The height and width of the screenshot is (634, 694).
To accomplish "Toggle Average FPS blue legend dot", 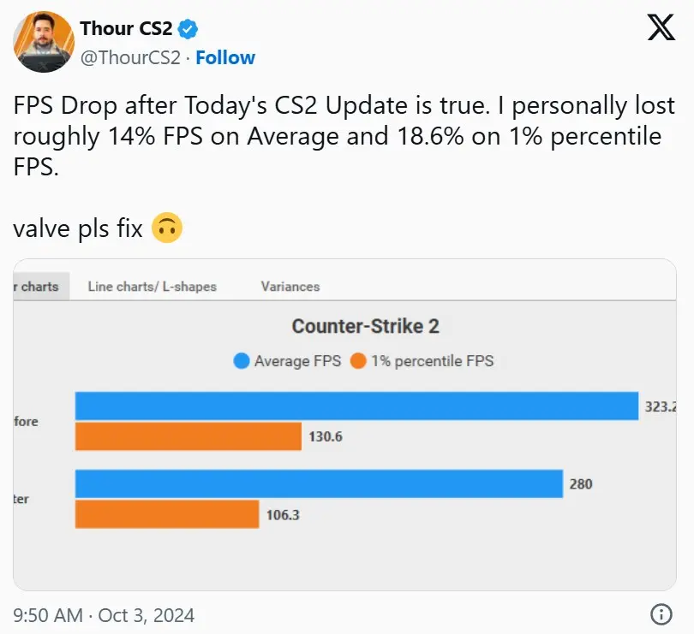I will 242,361.
